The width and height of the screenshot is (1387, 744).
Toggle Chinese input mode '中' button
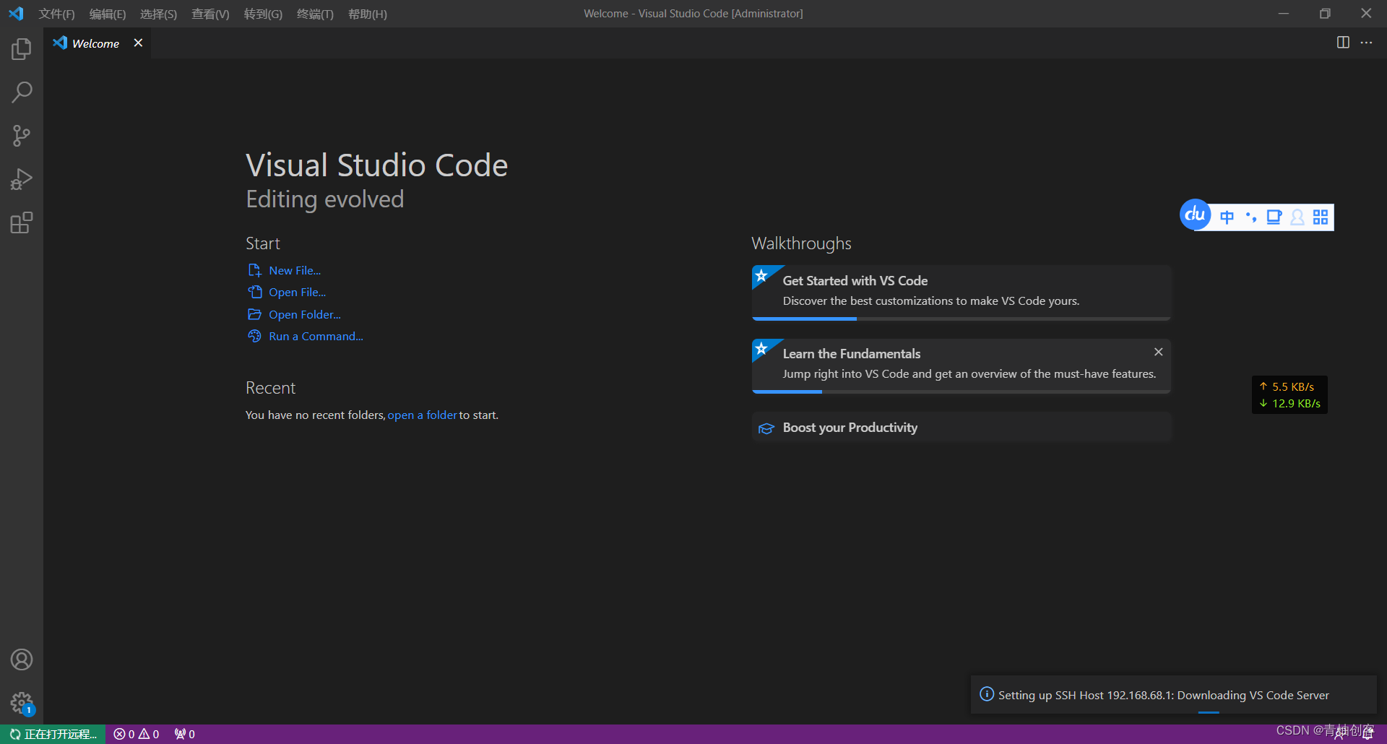tap(1227, 217)
